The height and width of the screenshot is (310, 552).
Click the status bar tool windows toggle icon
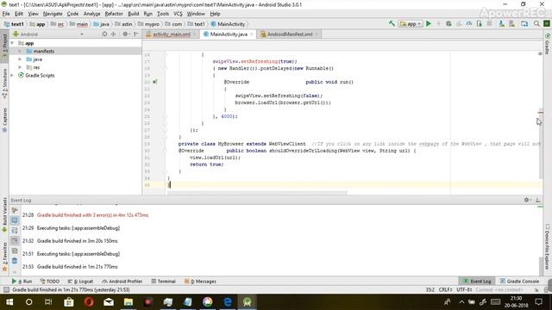[6, 289]
